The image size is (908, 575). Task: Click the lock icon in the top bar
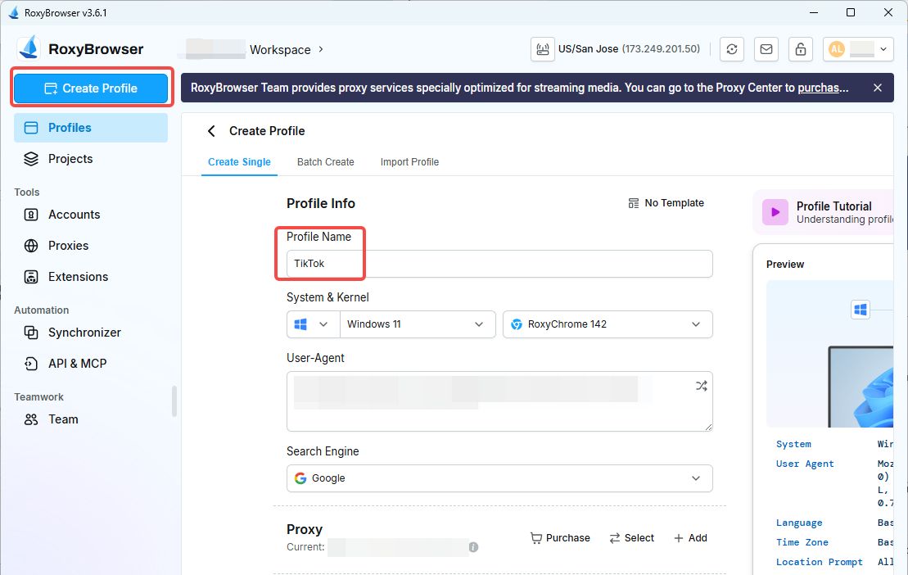click(x=800, y=49)
